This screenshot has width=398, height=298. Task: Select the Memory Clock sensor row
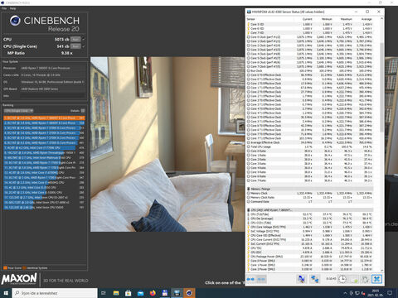[309, 193]
